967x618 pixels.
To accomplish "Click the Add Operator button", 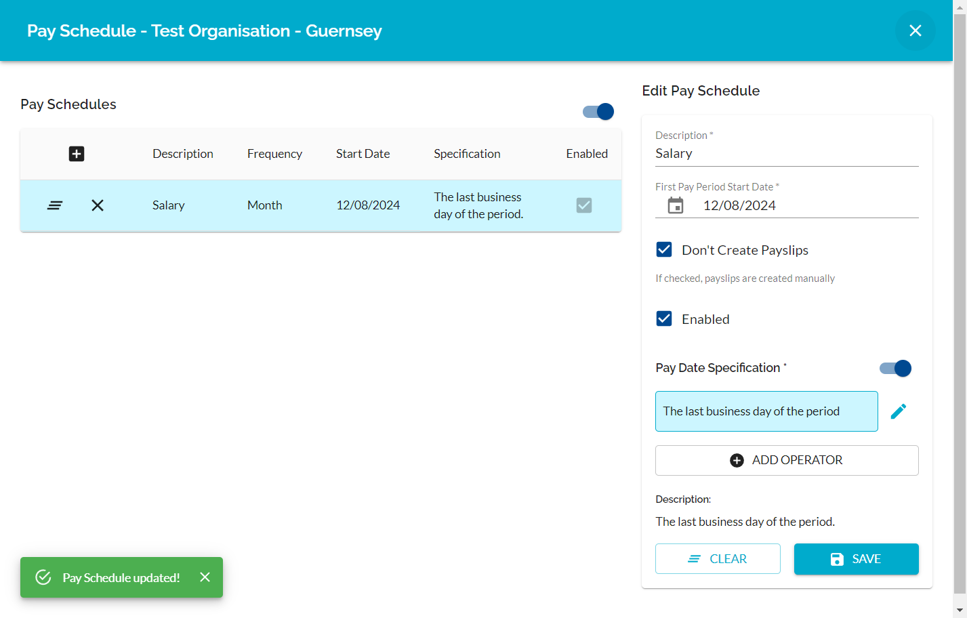I will (787, 460).
